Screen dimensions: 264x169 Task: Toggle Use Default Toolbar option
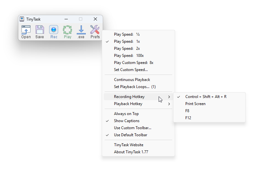pos(138,135)
